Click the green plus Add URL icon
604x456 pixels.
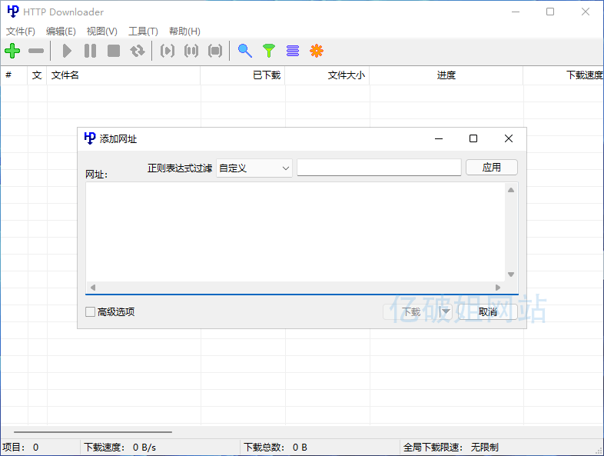click(x=12, y=51)
